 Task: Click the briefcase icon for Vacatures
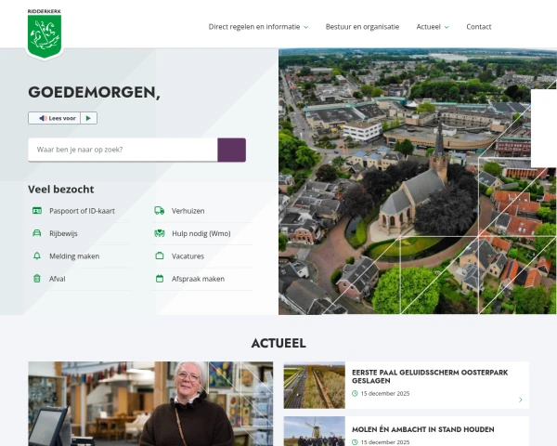pyautogui.click(x=160, y=256)
